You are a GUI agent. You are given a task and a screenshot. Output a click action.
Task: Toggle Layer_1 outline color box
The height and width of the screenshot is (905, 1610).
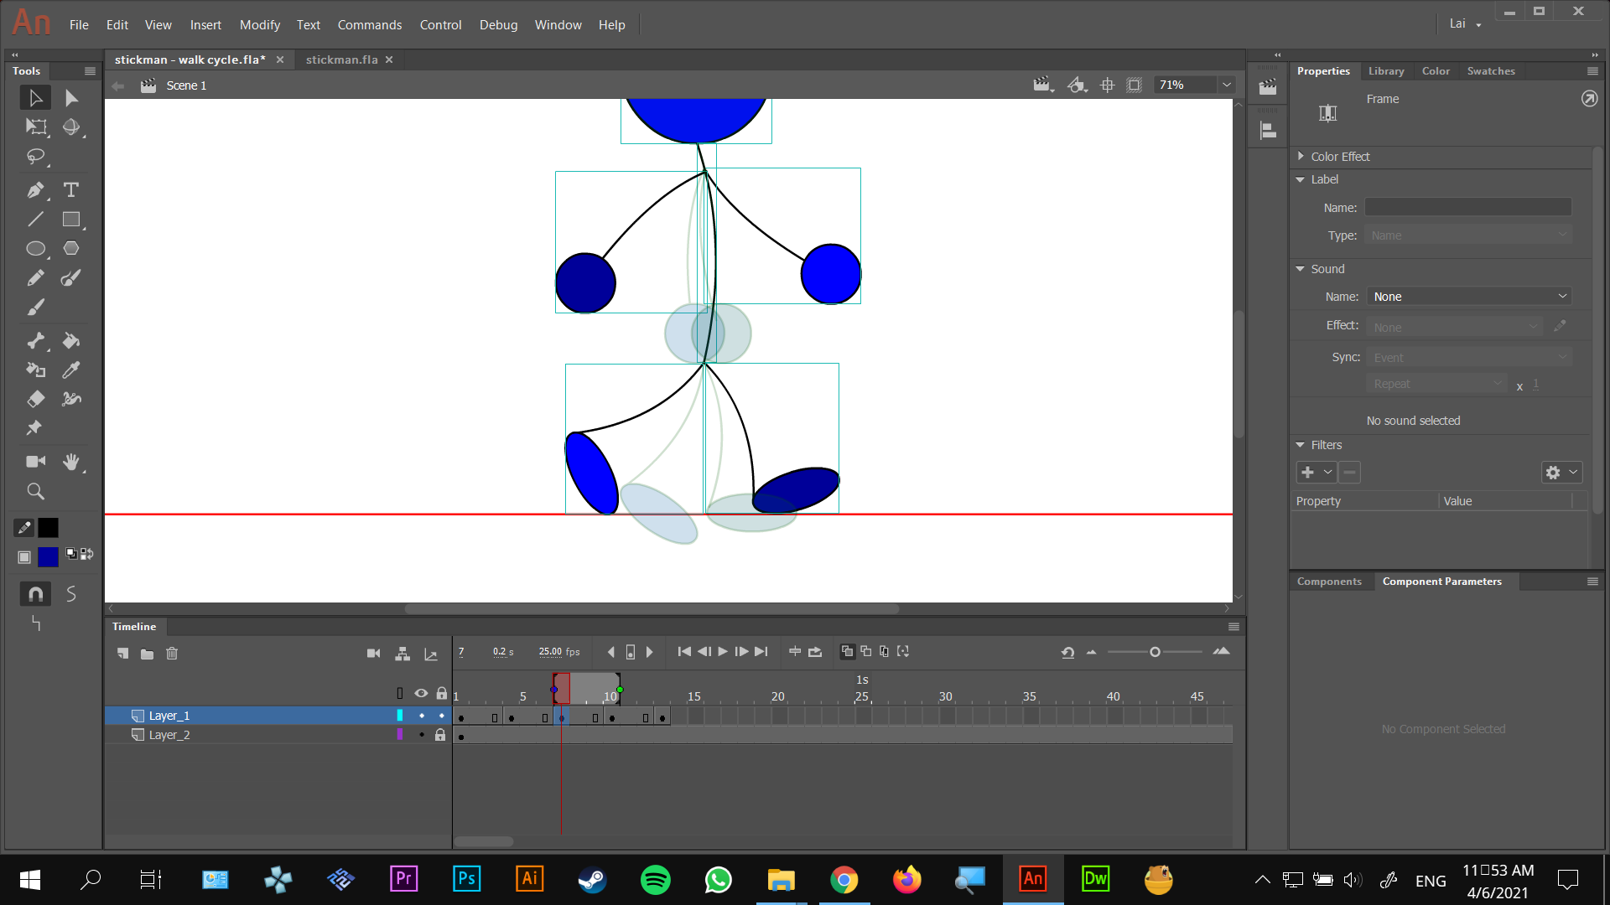click(400, 716)
